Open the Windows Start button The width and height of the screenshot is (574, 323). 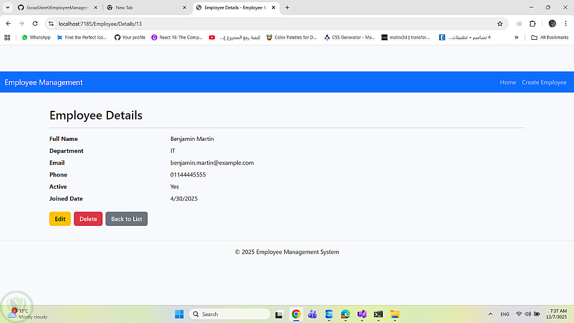[179, 314]
